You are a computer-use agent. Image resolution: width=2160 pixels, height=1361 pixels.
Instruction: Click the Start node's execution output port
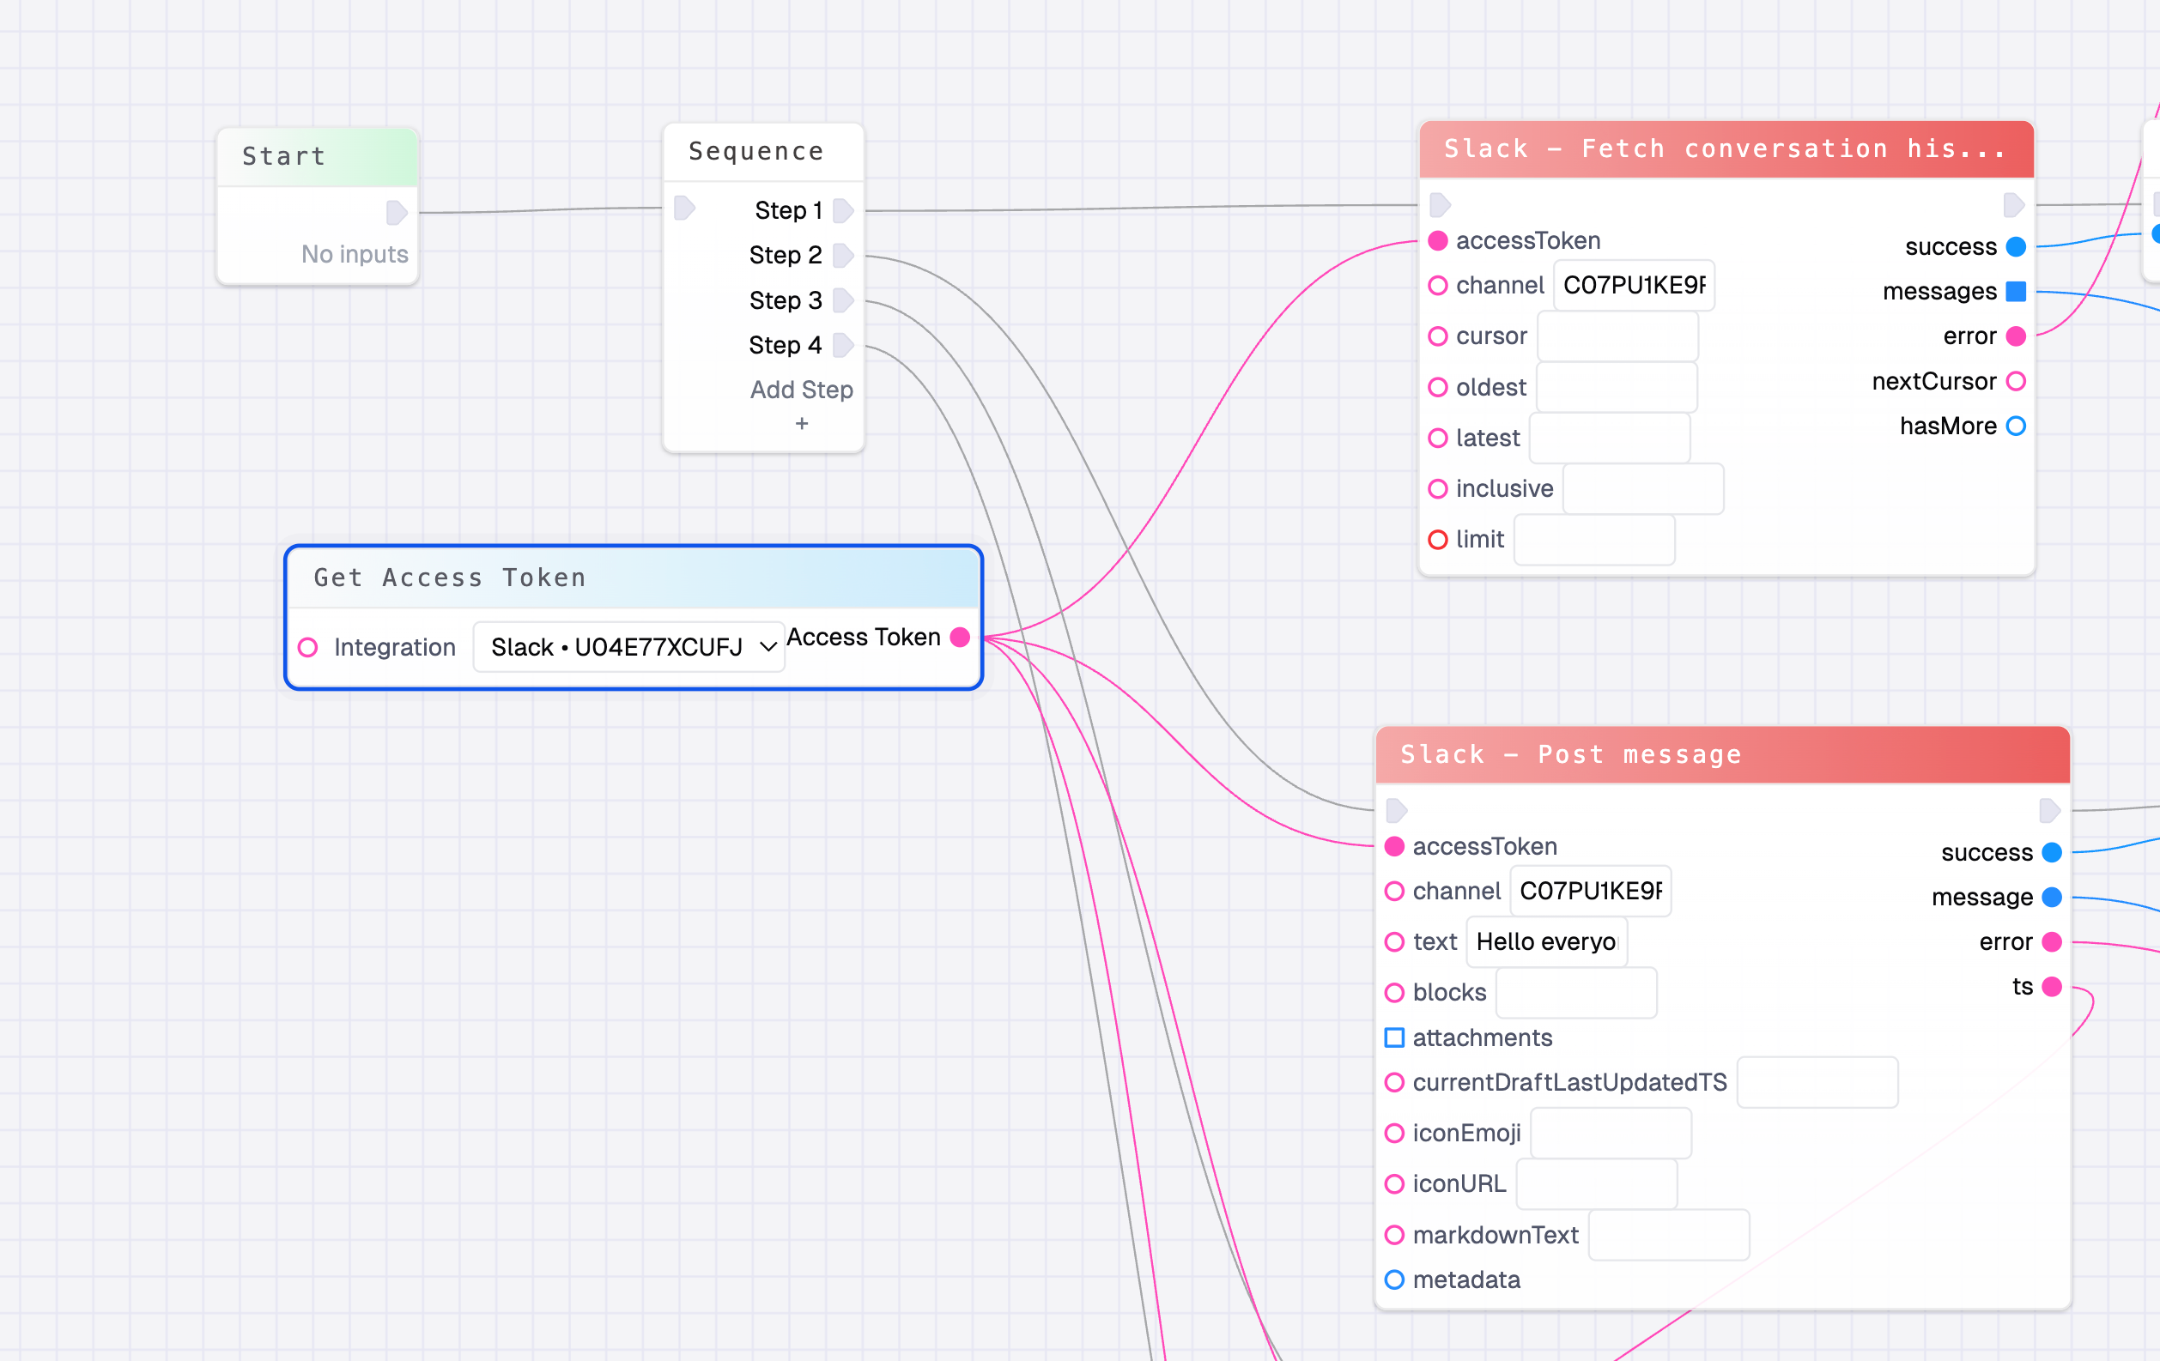[x=397, y=213]
